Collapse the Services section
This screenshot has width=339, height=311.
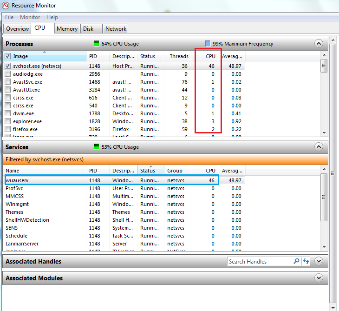tap(319, 147)
